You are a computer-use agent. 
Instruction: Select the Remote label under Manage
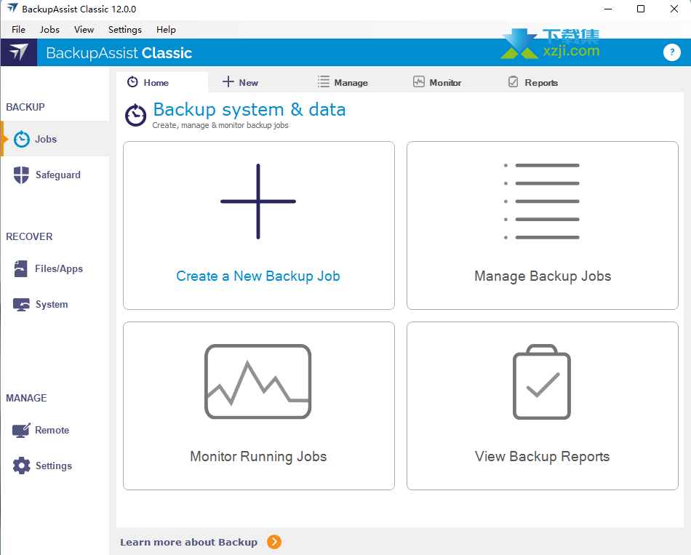point(52,430)
